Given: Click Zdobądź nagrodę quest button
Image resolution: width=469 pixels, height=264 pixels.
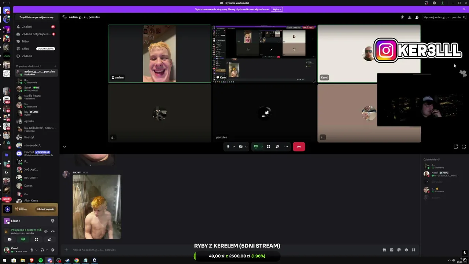Looking at the screenshot, I should tap(46, 209).
